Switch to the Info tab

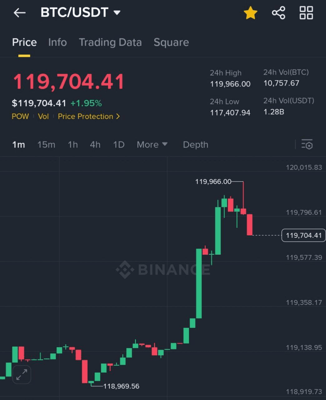point(57,42)
